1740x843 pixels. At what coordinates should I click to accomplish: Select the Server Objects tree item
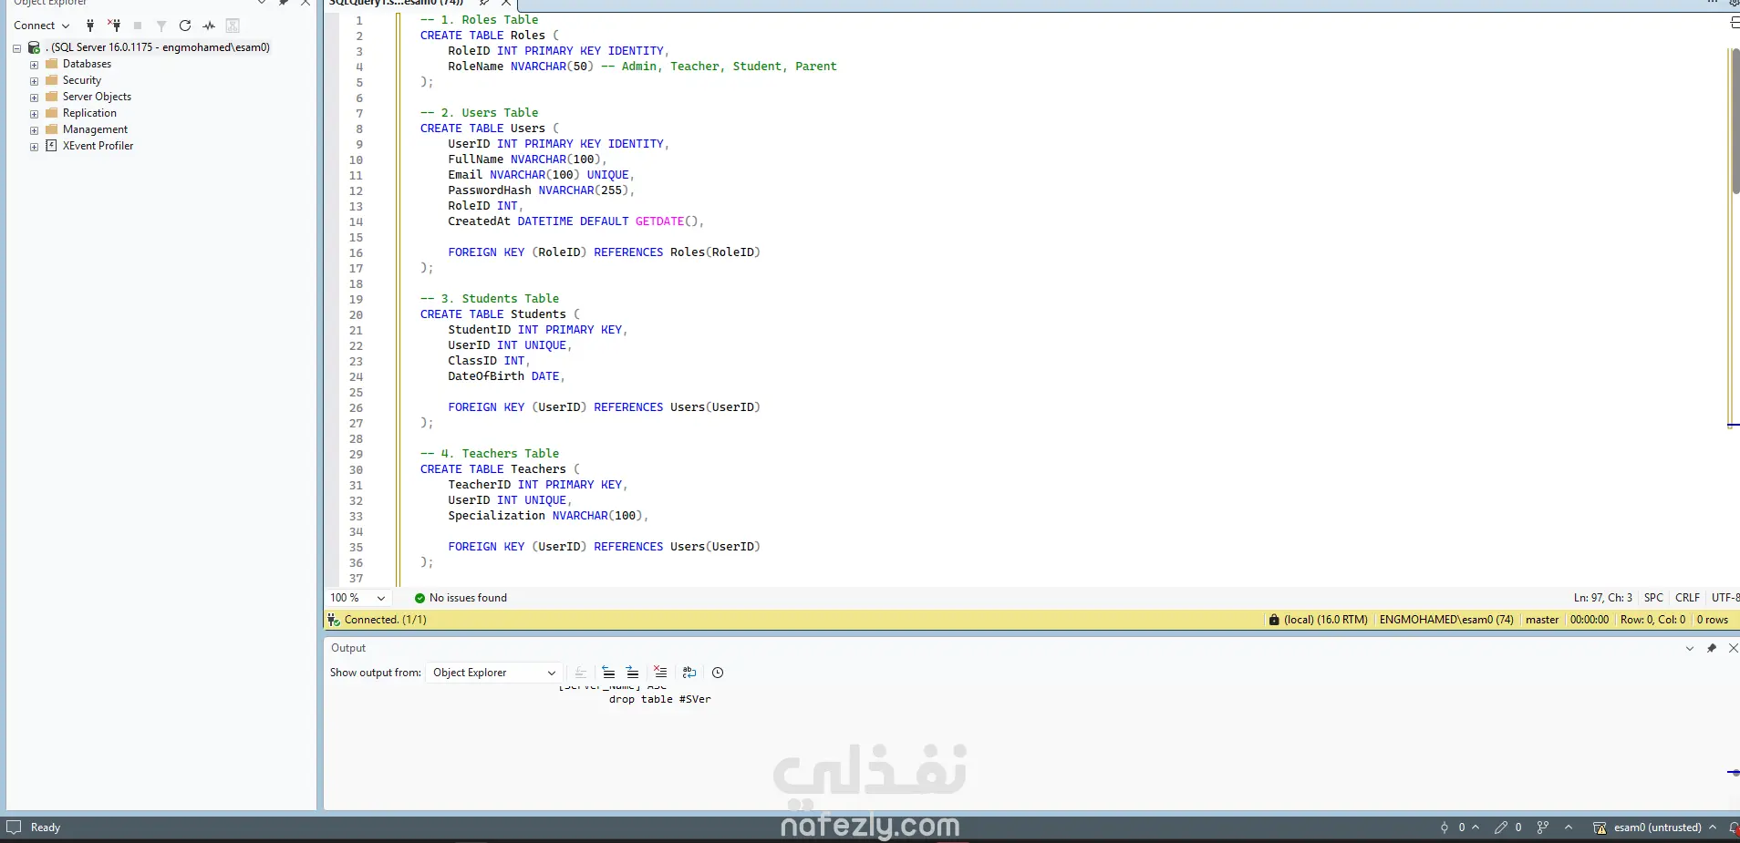[97, 97]
